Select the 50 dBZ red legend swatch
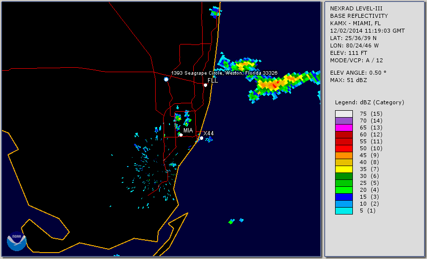 coord(344,148)
